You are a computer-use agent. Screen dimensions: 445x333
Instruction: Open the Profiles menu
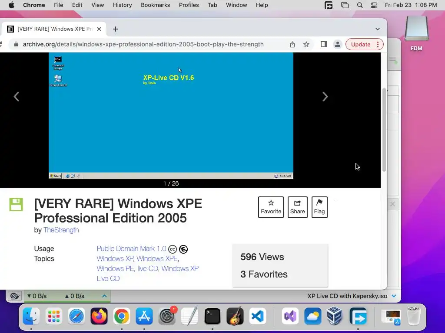point(189,5)
